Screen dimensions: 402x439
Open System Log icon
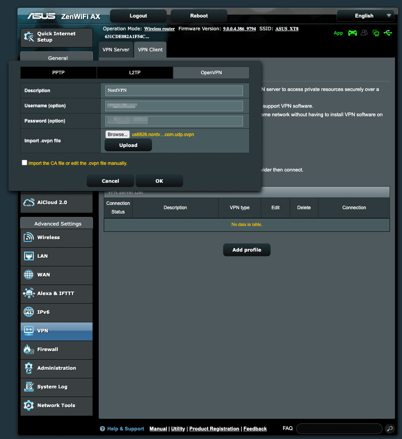tap(29, 387)
